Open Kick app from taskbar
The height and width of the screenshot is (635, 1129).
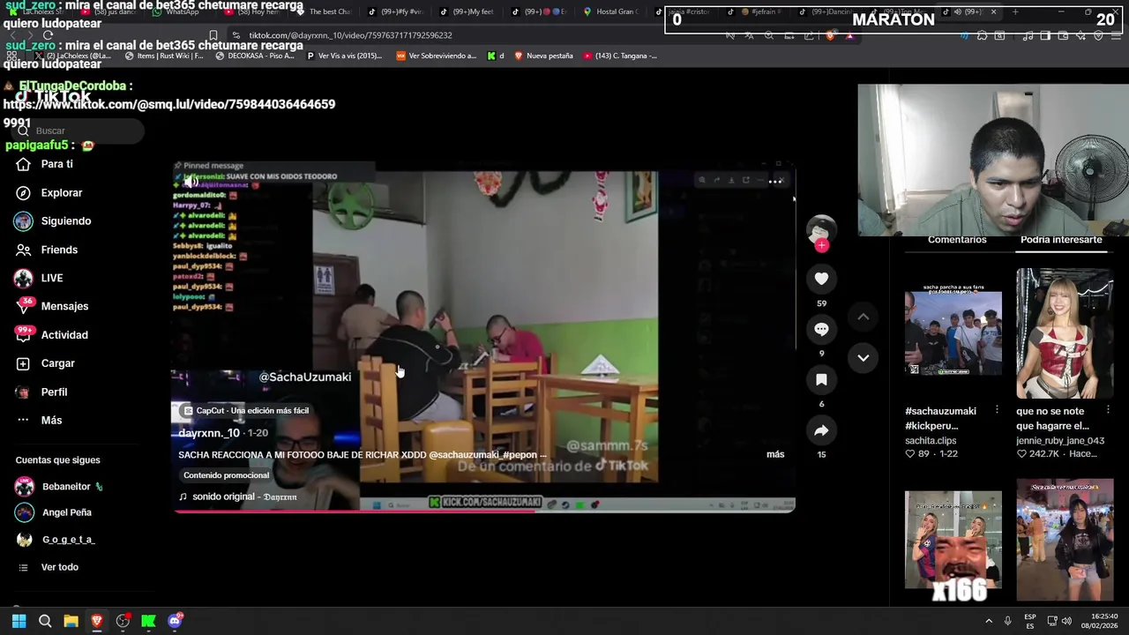point(148,621)
